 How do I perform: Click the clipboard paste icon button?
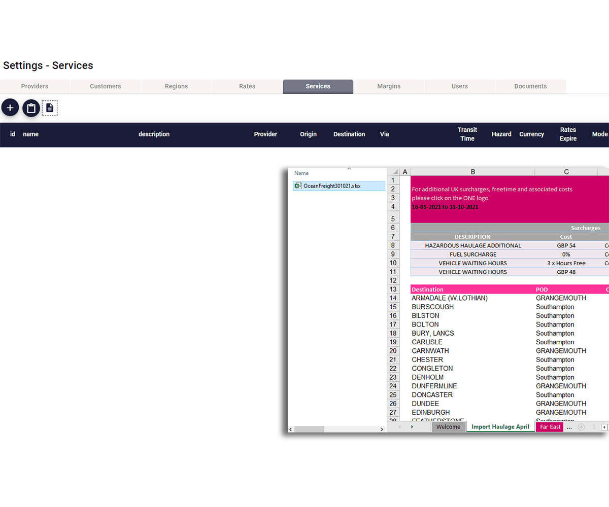(31, 108)
